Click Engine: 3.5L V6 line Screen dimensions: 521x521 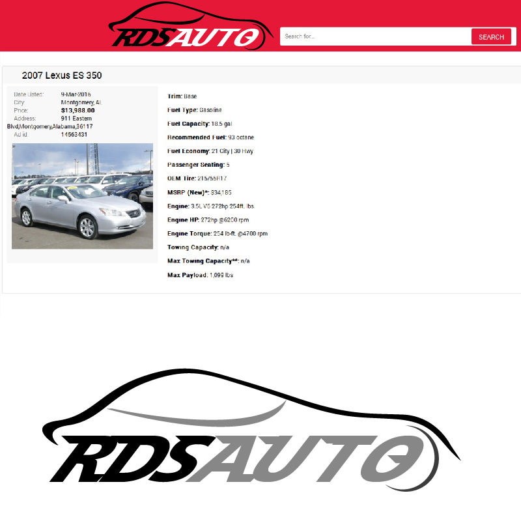coord(211,206)
